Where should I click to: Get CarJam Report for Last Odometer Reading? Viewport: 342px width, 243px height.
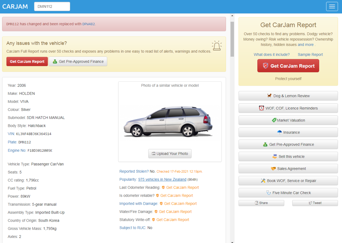click(180, 188)
